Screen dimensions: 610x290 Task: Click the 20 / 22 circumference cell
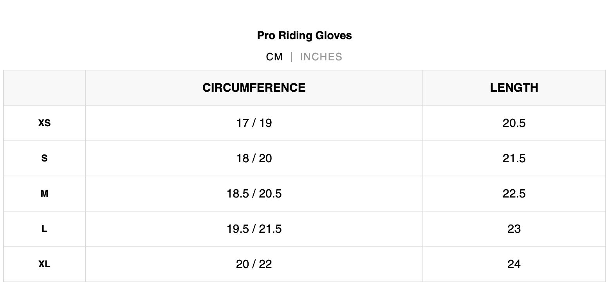coord(254,264)
